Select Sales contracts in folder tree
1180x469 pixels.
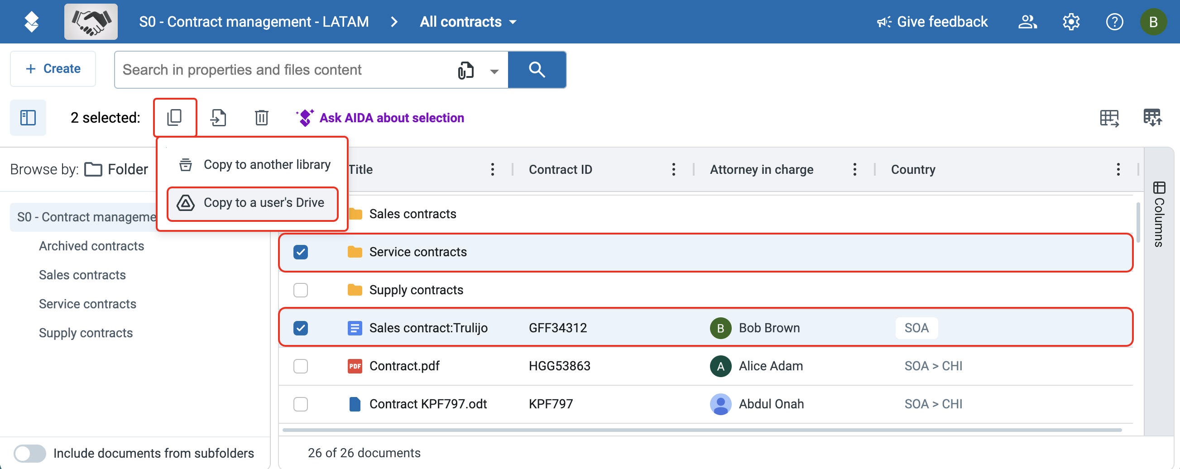(82, 275)
